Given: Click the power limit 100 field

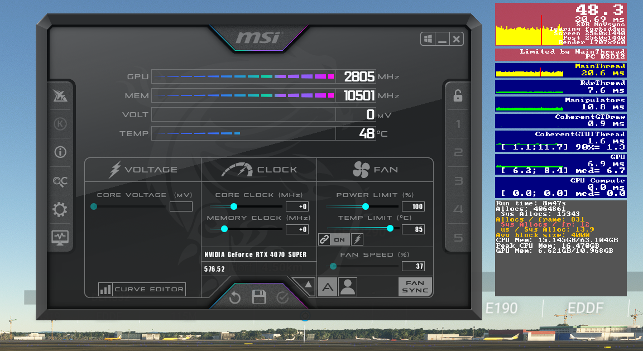Looking at the screenshot, I should tap(413, 206).
